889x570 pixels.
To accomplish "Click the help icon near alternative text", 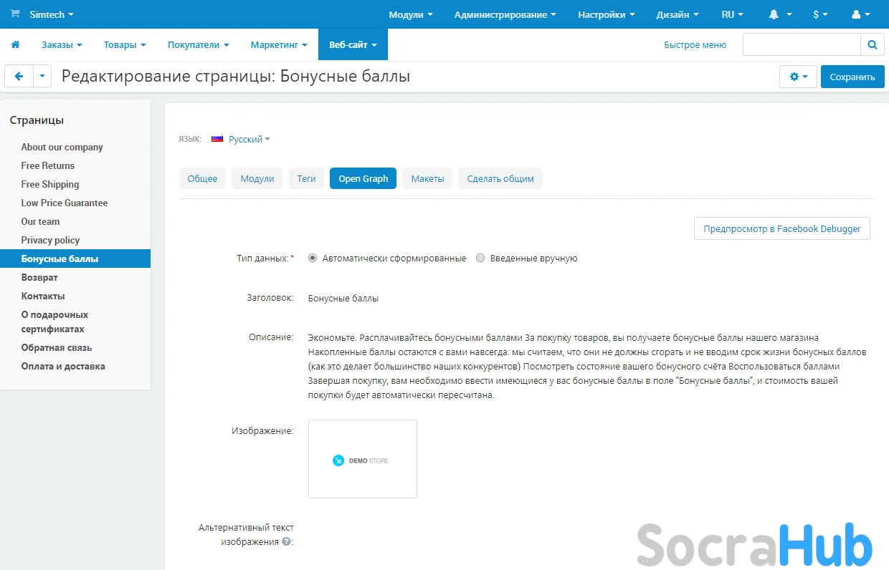I will click(x=287, y=542).
